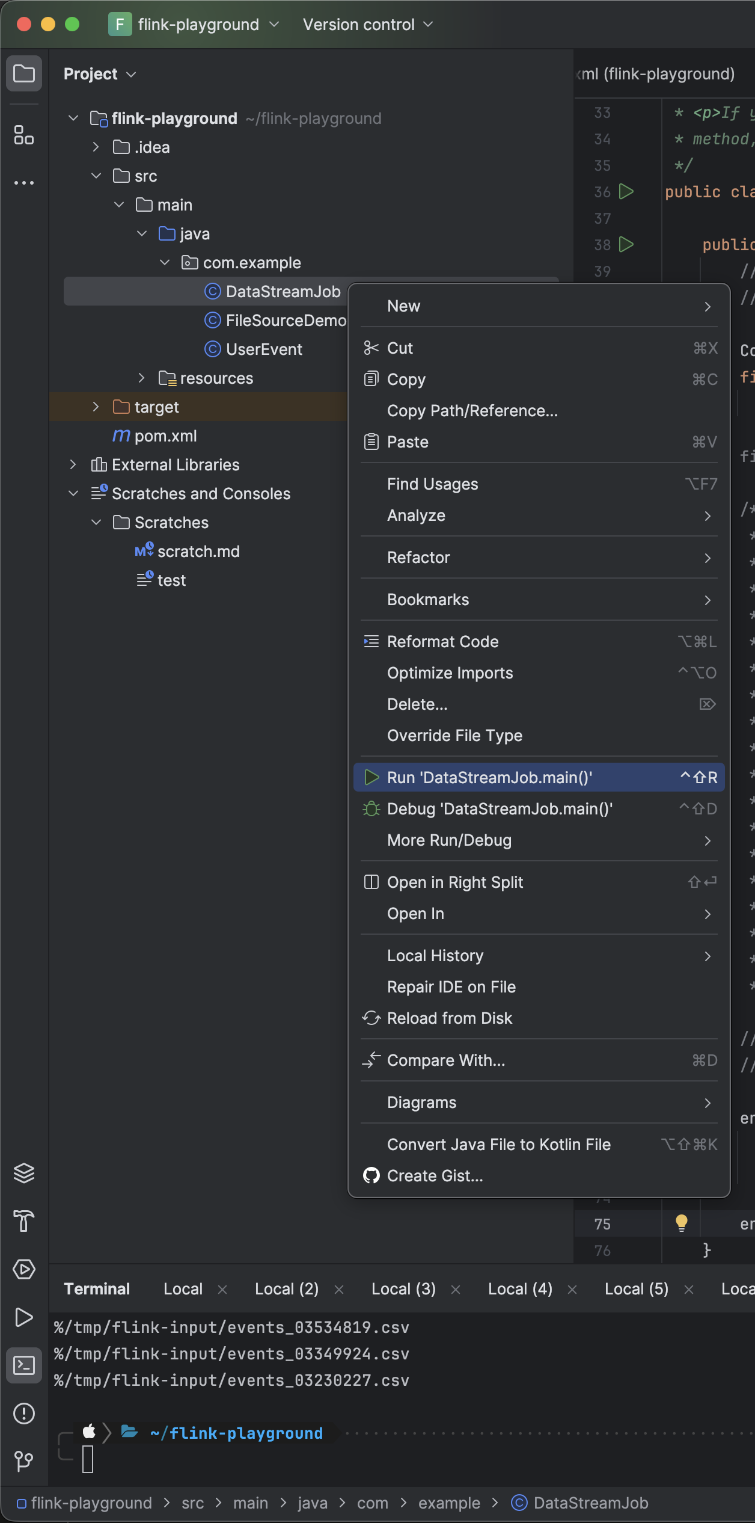Click the lightbulb intention icon on line 75
Screen dimensions: 755x1523
(x=681, y=1223)
